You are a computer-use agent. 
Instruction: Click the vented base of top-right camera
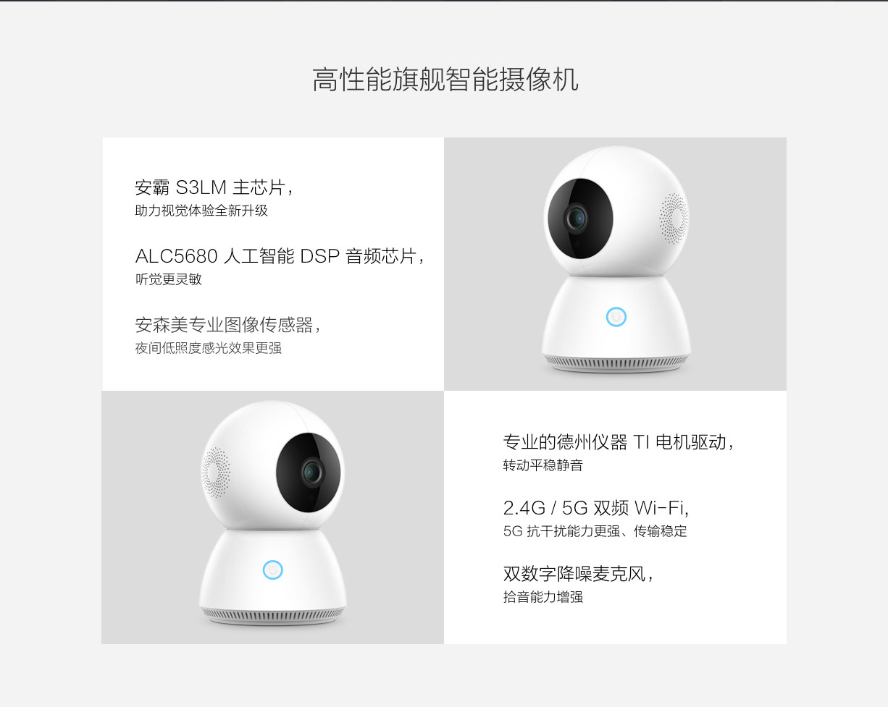[616, 363]
